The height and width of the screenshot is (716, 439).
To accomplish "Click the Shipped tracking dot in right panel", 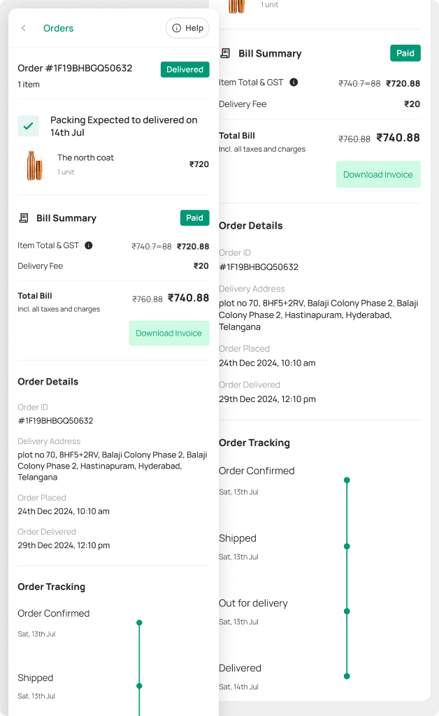I will point(347,546).
